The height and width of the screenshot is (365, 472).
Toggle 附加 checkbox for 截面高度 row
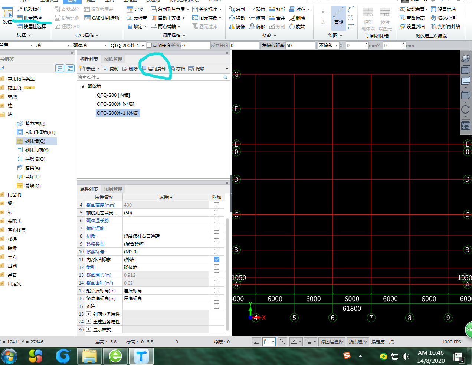click(217, 205)
